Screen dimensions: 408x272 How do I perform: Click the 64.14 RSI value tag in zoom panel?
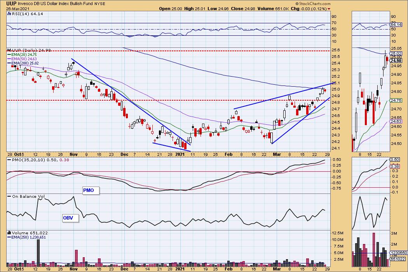click(x=396, y=25)
